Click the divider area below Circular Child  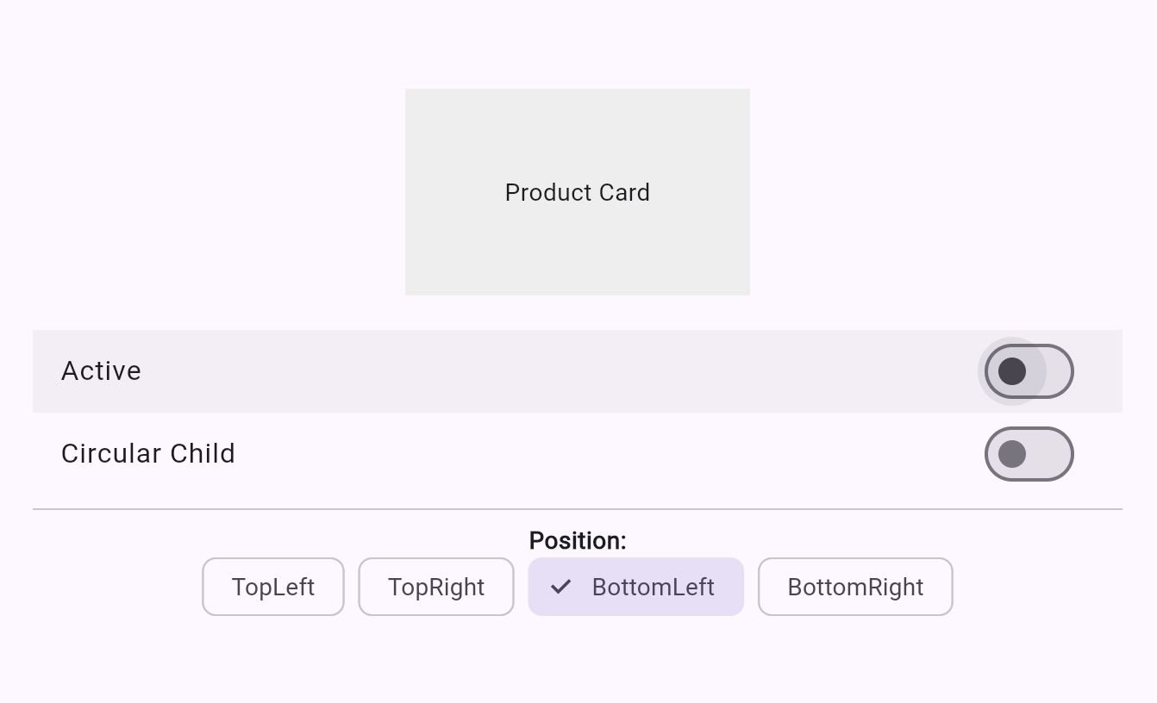tap(577, 510)
